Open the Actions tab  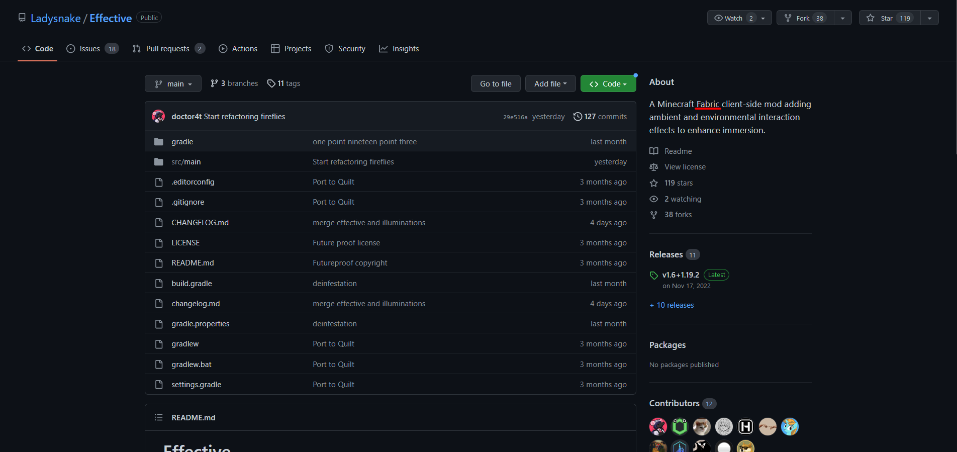238,49
